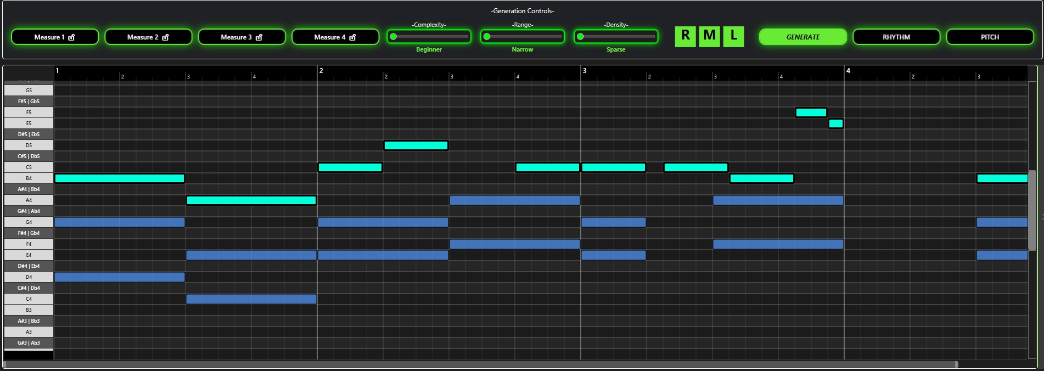Toggle the Measure 4 lock button
Screen dimensions: 1044x371
click(x=335, y=37)
